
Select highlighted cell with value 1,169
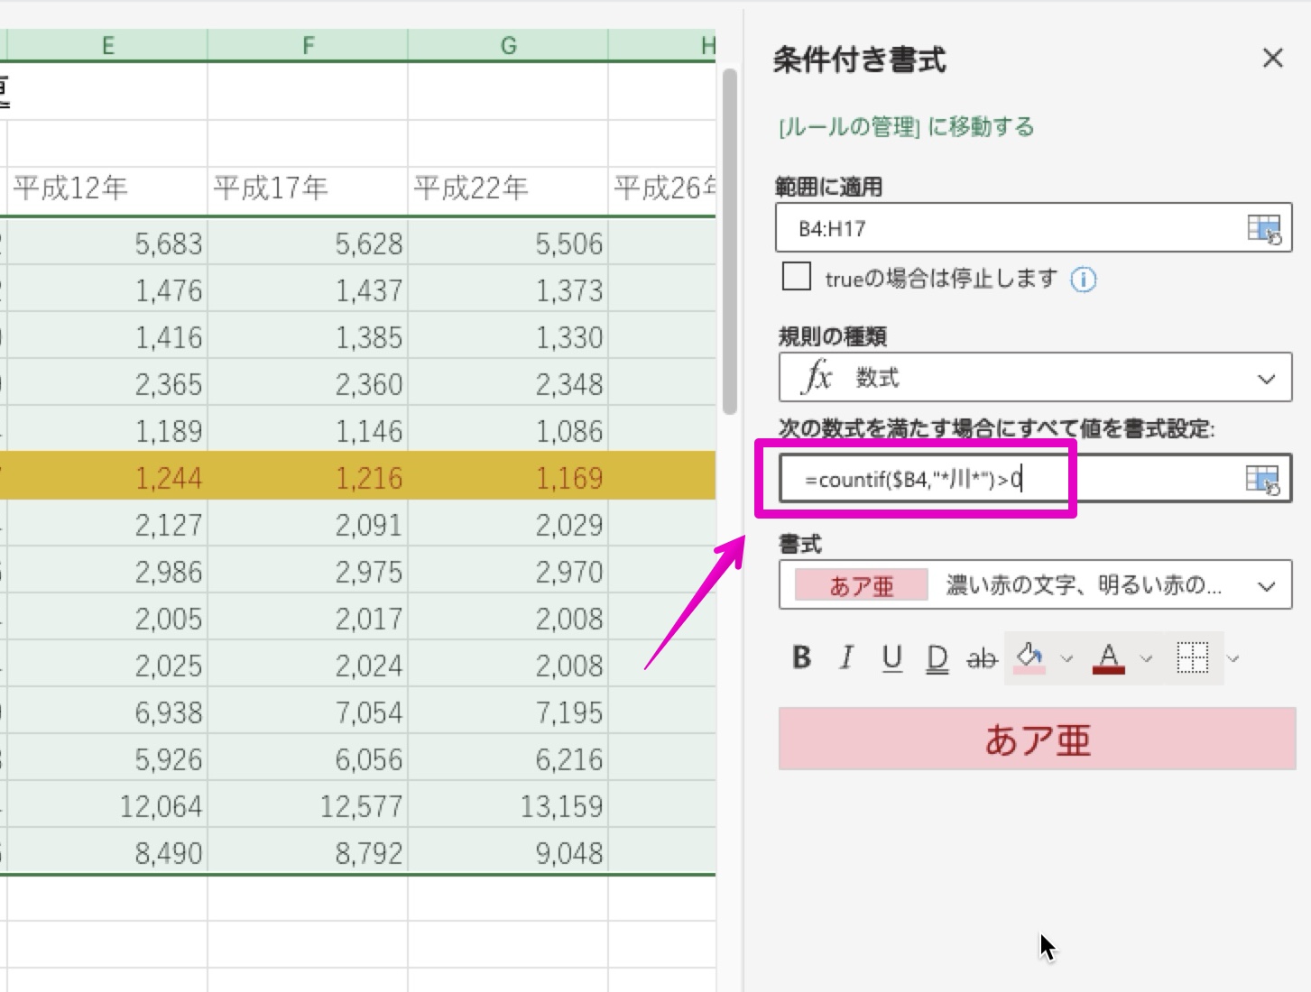pos(508,477)
